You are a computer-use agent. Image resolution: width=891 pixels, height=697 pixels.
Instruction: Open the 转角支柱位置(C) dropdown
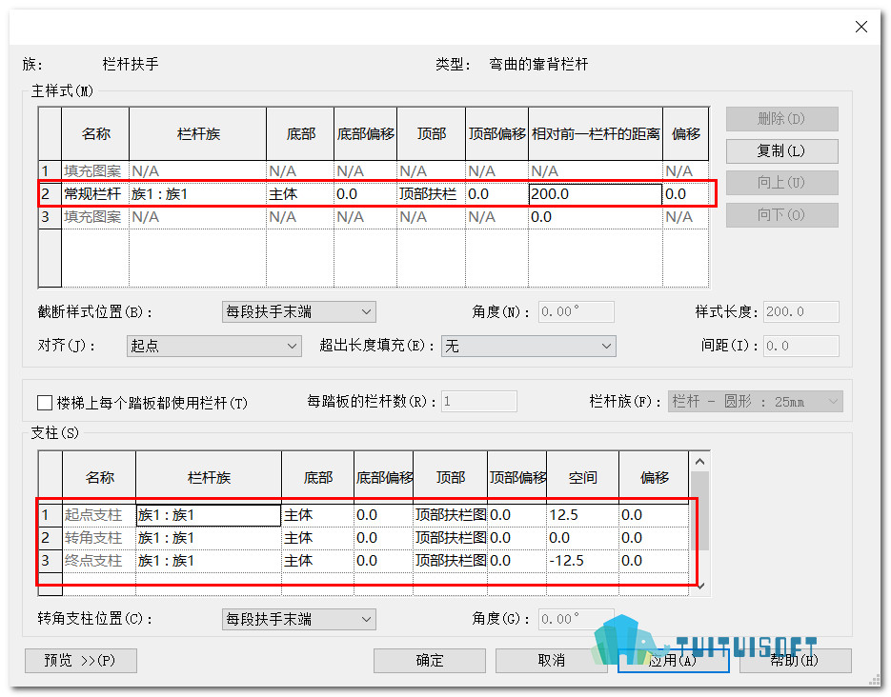299,619
